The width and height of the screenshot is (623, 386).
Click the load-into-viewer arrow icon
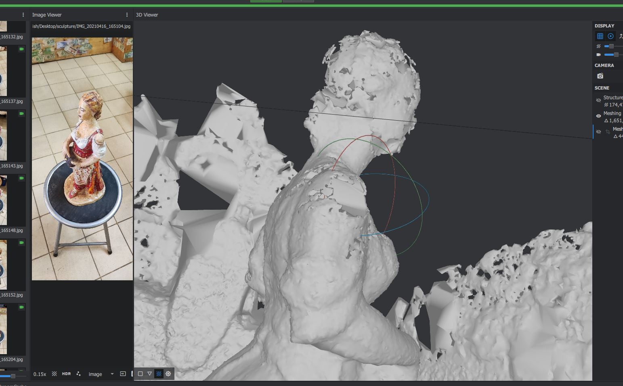(123, 374)
